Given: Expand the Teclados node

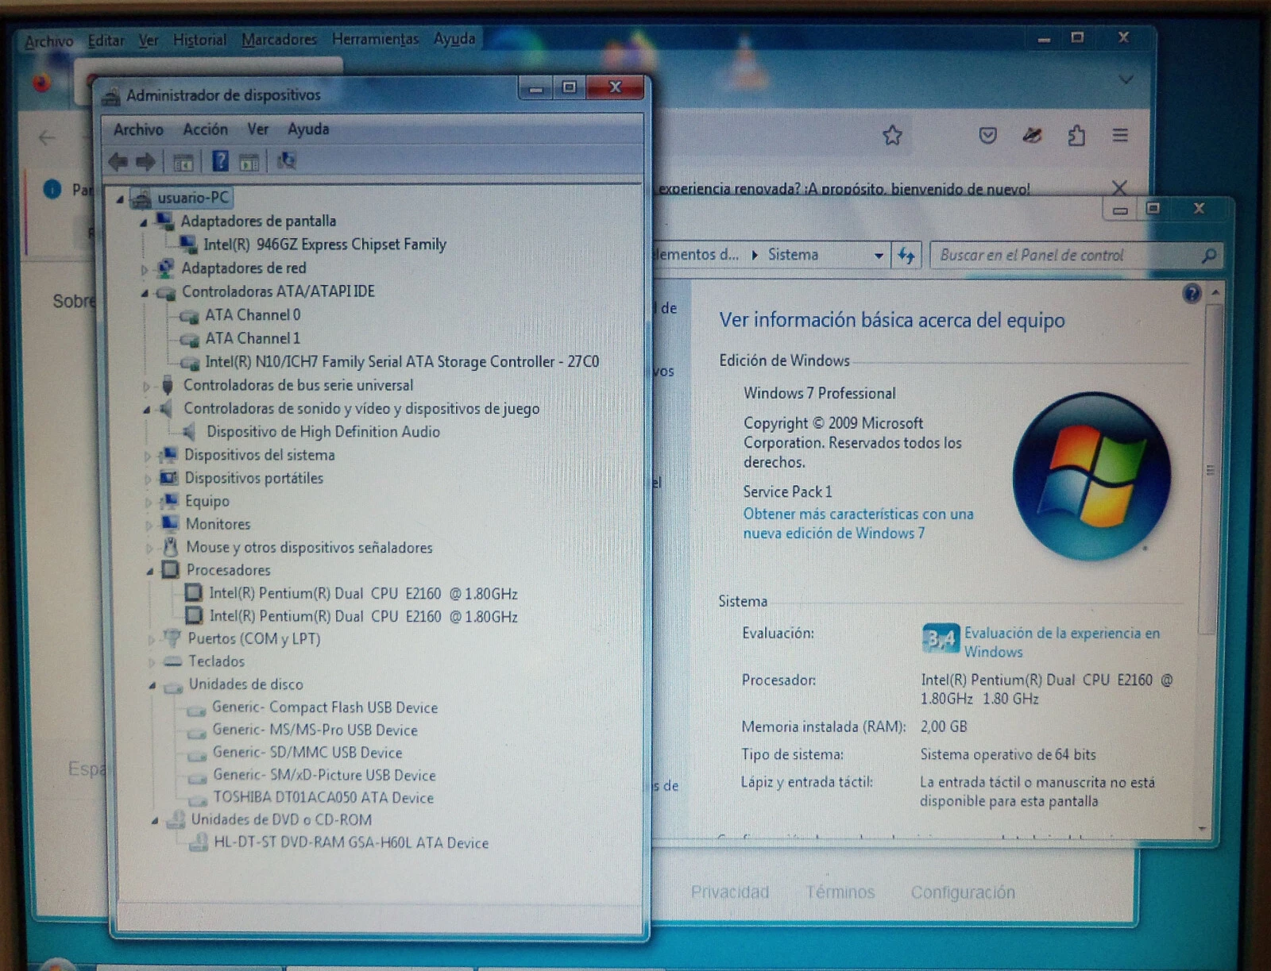Looking at the screenshot, I should pyautogui.click(x=151, y=662).
